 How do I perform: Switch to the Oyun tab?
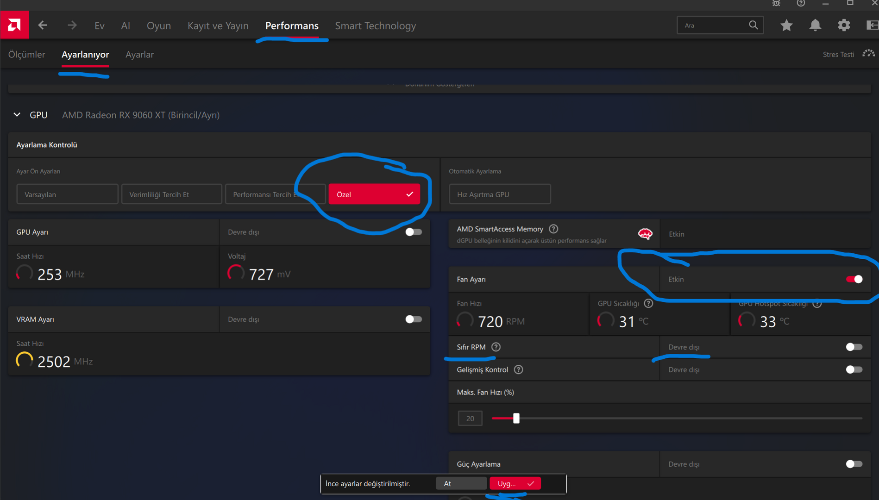pos(159,25)
